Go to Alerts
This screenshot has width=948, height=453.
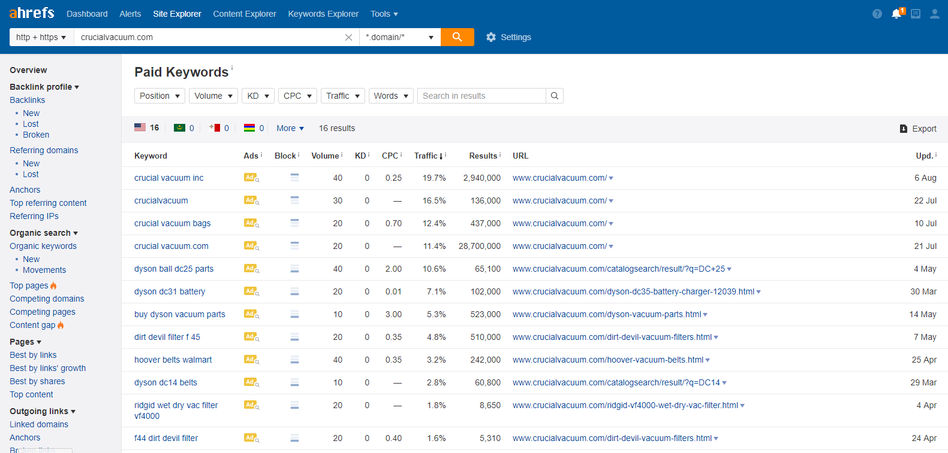[x=130, y=14]
